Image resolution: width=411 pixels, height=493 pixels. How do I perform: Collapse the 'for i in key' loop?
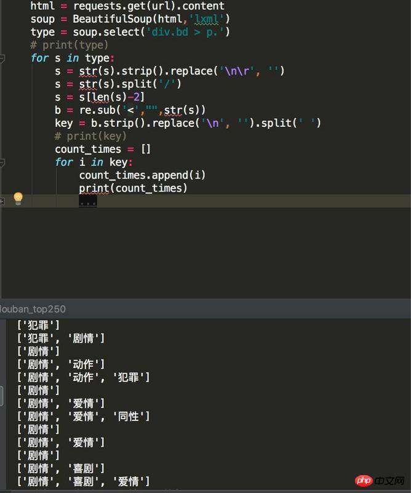pos(2,163)
